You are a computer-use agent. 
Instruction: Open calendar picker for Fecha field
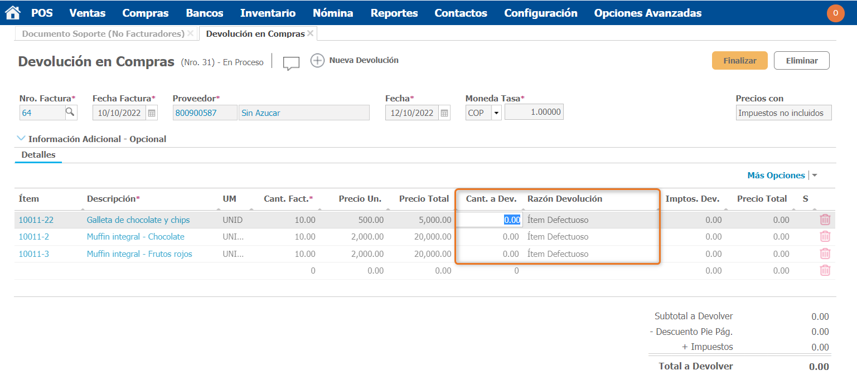click(444, 113)
